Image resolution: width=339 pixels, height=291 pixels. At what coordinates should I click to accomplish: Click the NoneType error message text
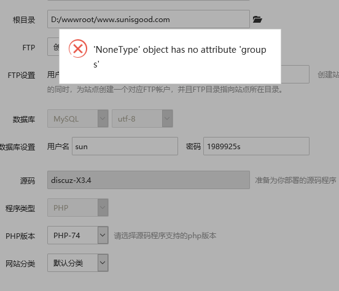click(180, 57)
